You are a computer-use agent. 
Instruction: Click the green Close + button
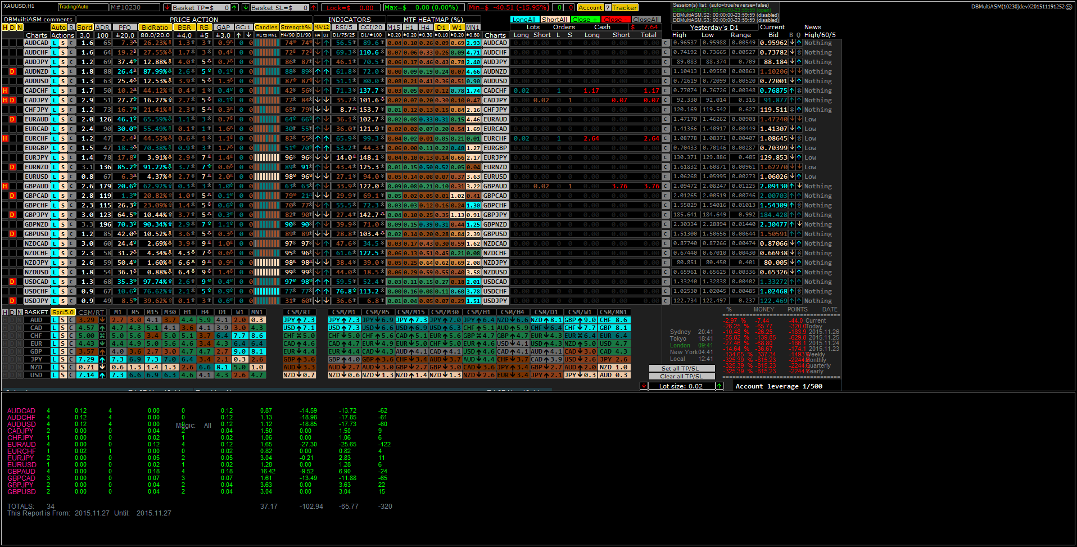click(585, 19)
